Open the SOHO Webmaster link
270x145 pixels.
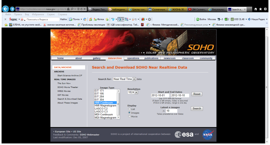(89, 135)
